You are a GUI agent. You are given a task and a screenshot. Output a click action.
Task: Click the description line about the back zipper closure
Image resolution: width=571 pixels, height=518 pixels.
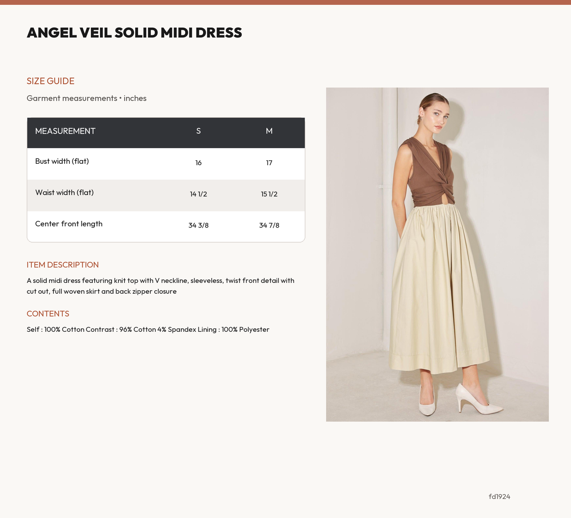pyautogui.click(x=101, y=291)
